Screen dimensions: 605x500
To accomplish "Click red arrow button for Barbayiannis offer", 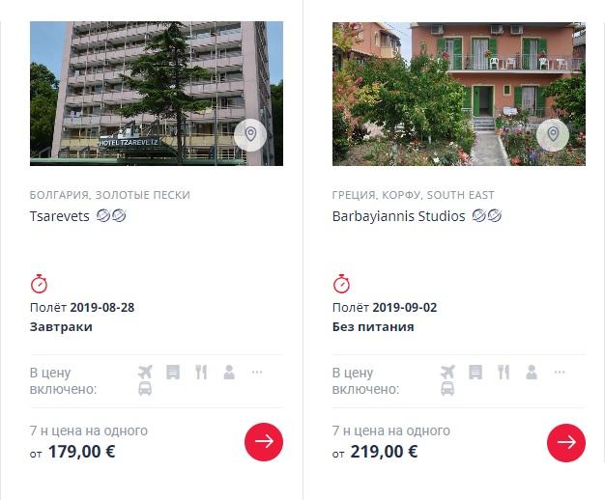I will 566,442.
